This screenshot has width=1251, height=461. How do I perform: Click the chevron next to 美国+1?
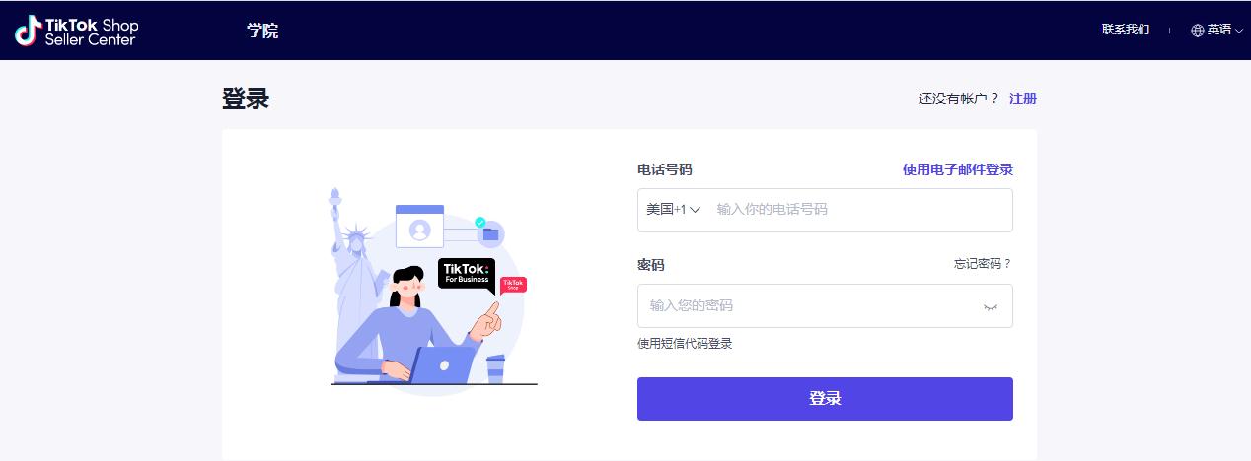(695, 210)
